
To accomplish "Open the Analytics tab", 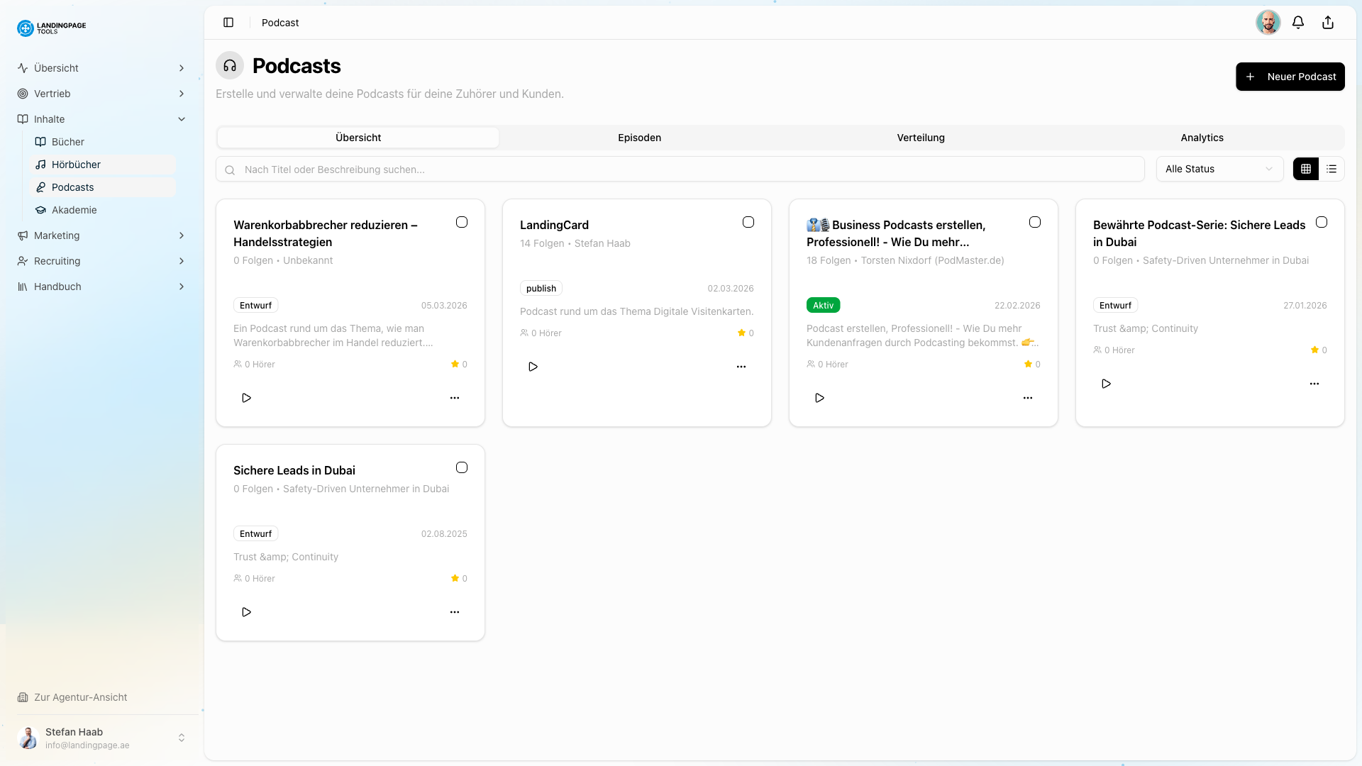I will pos(1202,137).
